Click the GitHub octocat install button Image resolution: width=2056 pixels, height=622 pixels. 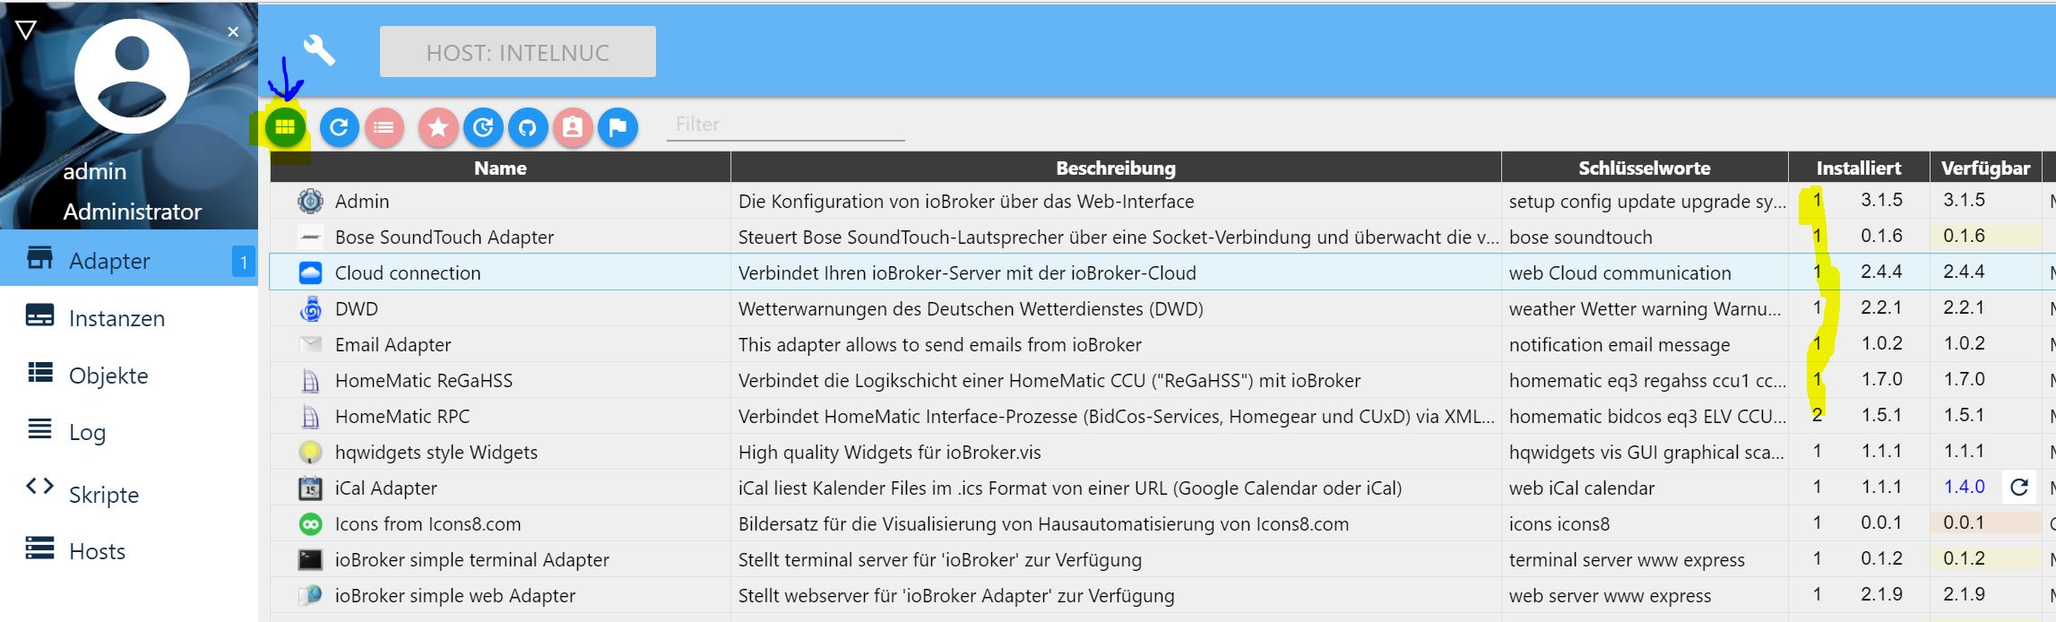pos(528,127)
